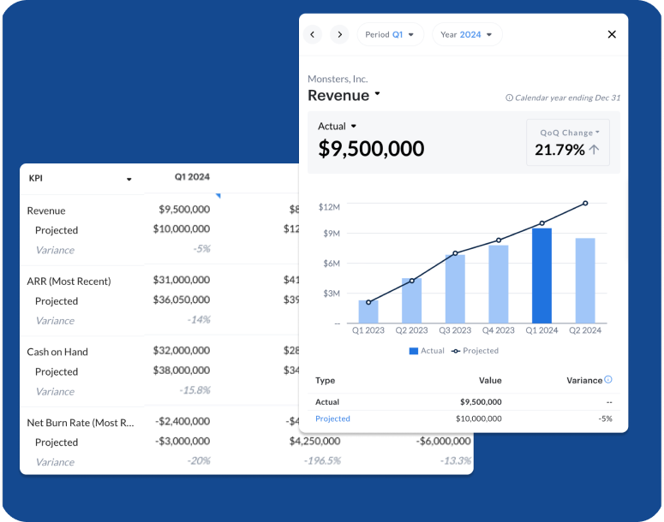Click the Projected link in detail table
664x522 pixels.
pyautogui.click(x=332, y=418)
